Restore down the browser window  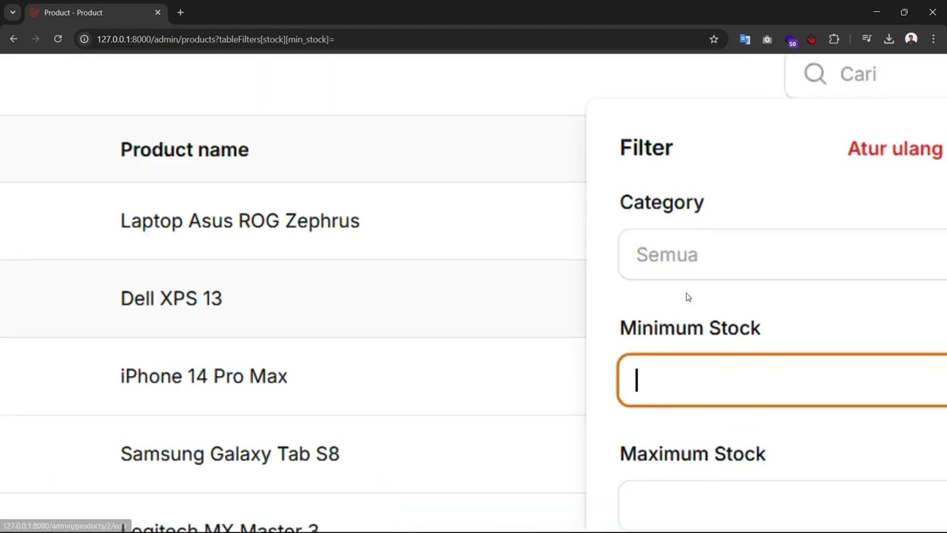[x=904, y=13]
